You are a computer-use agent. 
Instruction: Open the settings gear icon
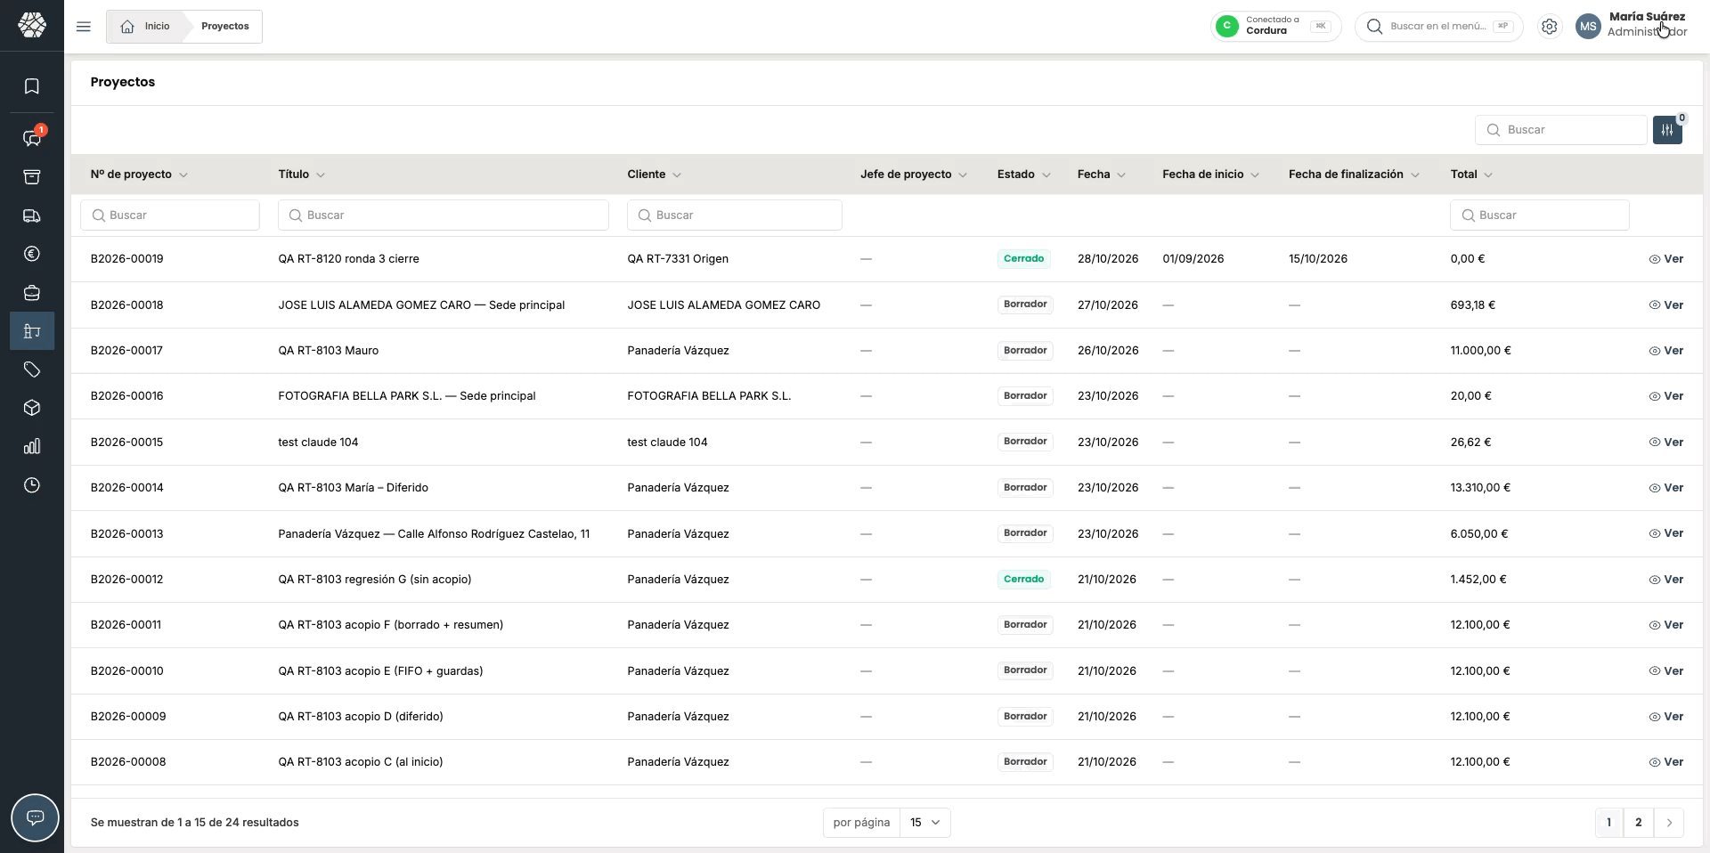click(x=1550, y=27)
